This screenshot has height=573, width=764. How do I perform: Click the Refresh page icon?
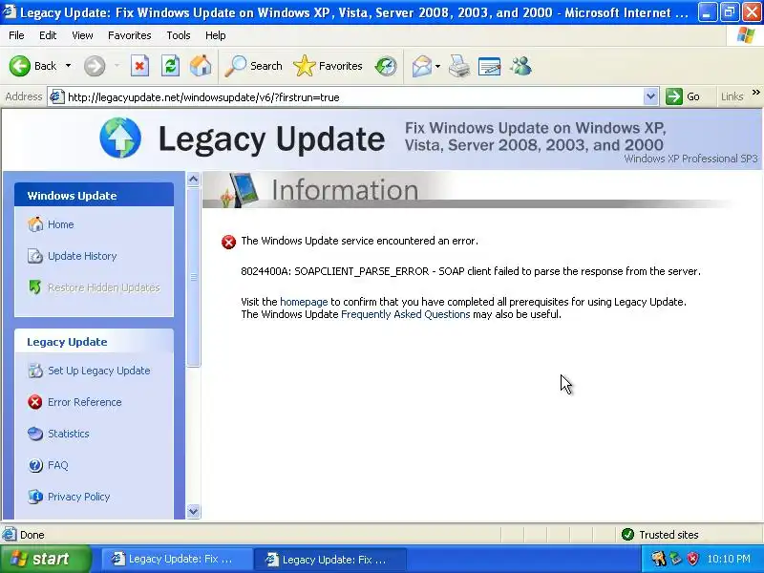click(171, 66)
